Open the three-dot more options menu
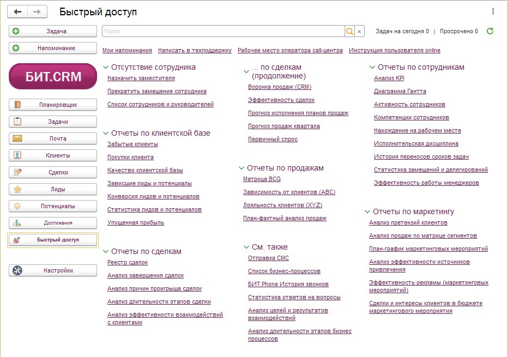 (493, 11)
